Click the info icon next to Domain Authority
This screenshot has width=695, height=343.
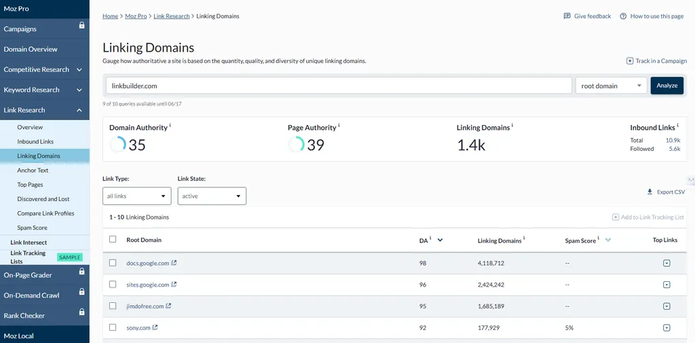click(170, 126)
